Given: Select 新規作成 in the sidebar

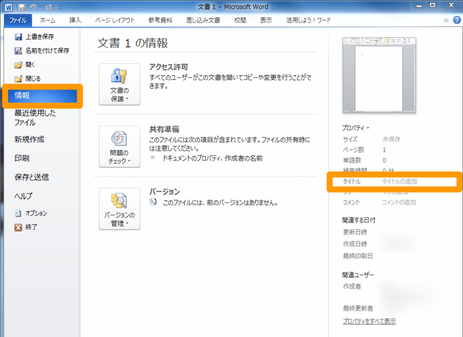Looking at the screenshot, I should coord(29,139).
